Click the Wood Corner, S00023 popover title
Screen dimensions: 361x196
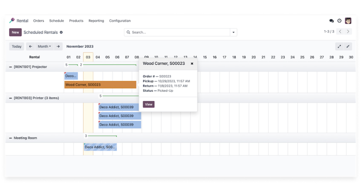click(x=164, y=63)
